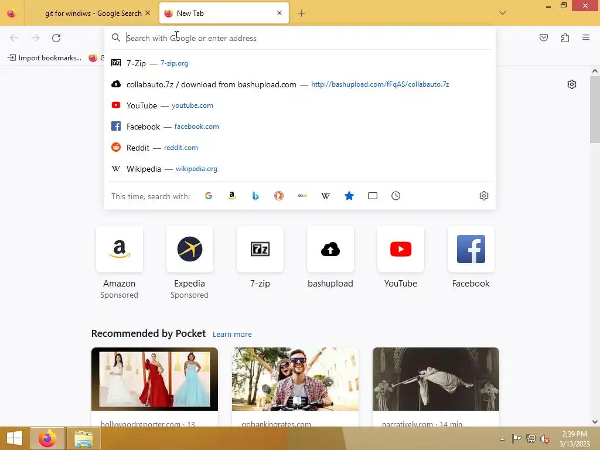This screenshot has width=600, height=450.
Task: Click the Firefox View icon in tab bar
Action: [12, 13]
